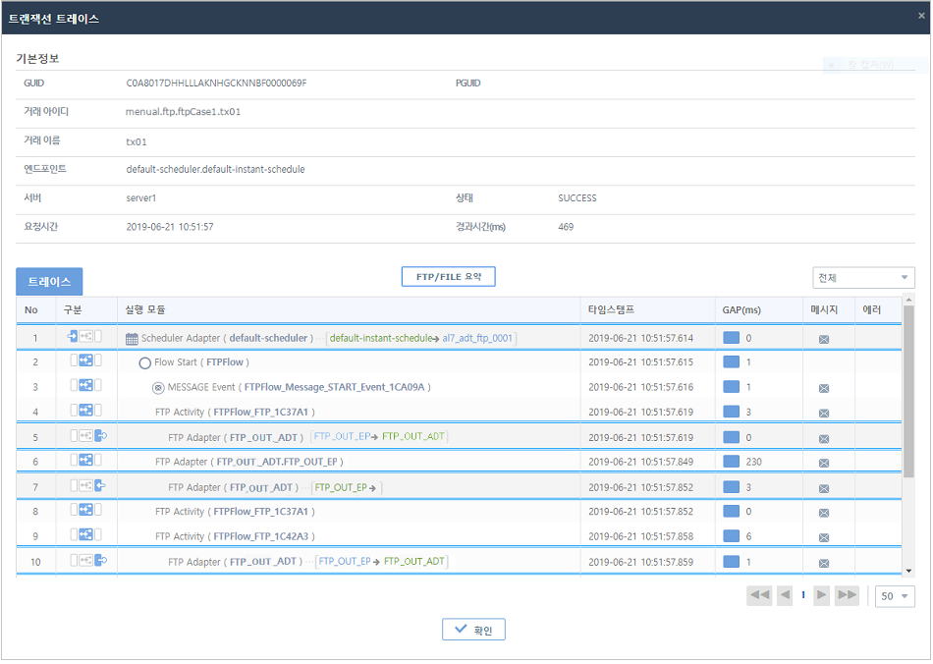Open the 전체 filter dropdown
This screenshot has width=933, height=664.
(x=862, y=278)
